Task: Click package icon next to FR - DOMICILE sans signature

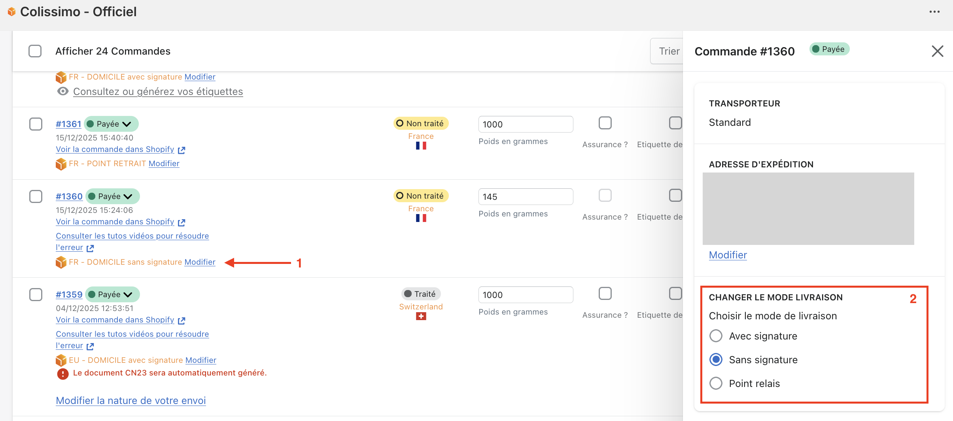Action: [61, 262]
